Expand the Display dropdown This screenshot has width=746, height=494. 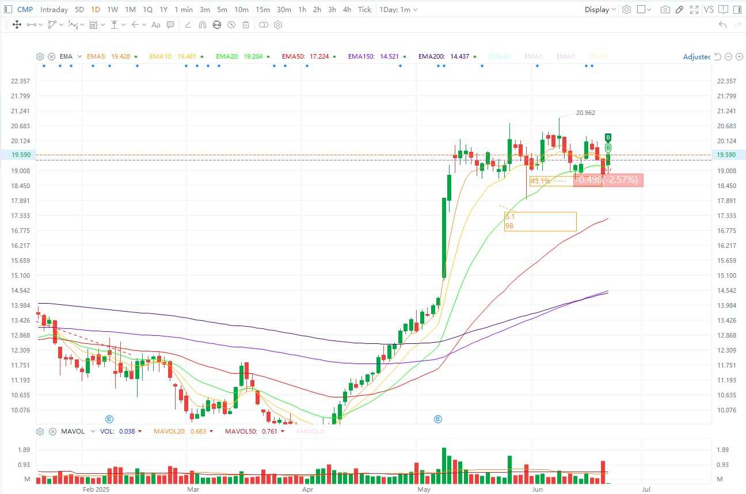[x=600, y=10]
